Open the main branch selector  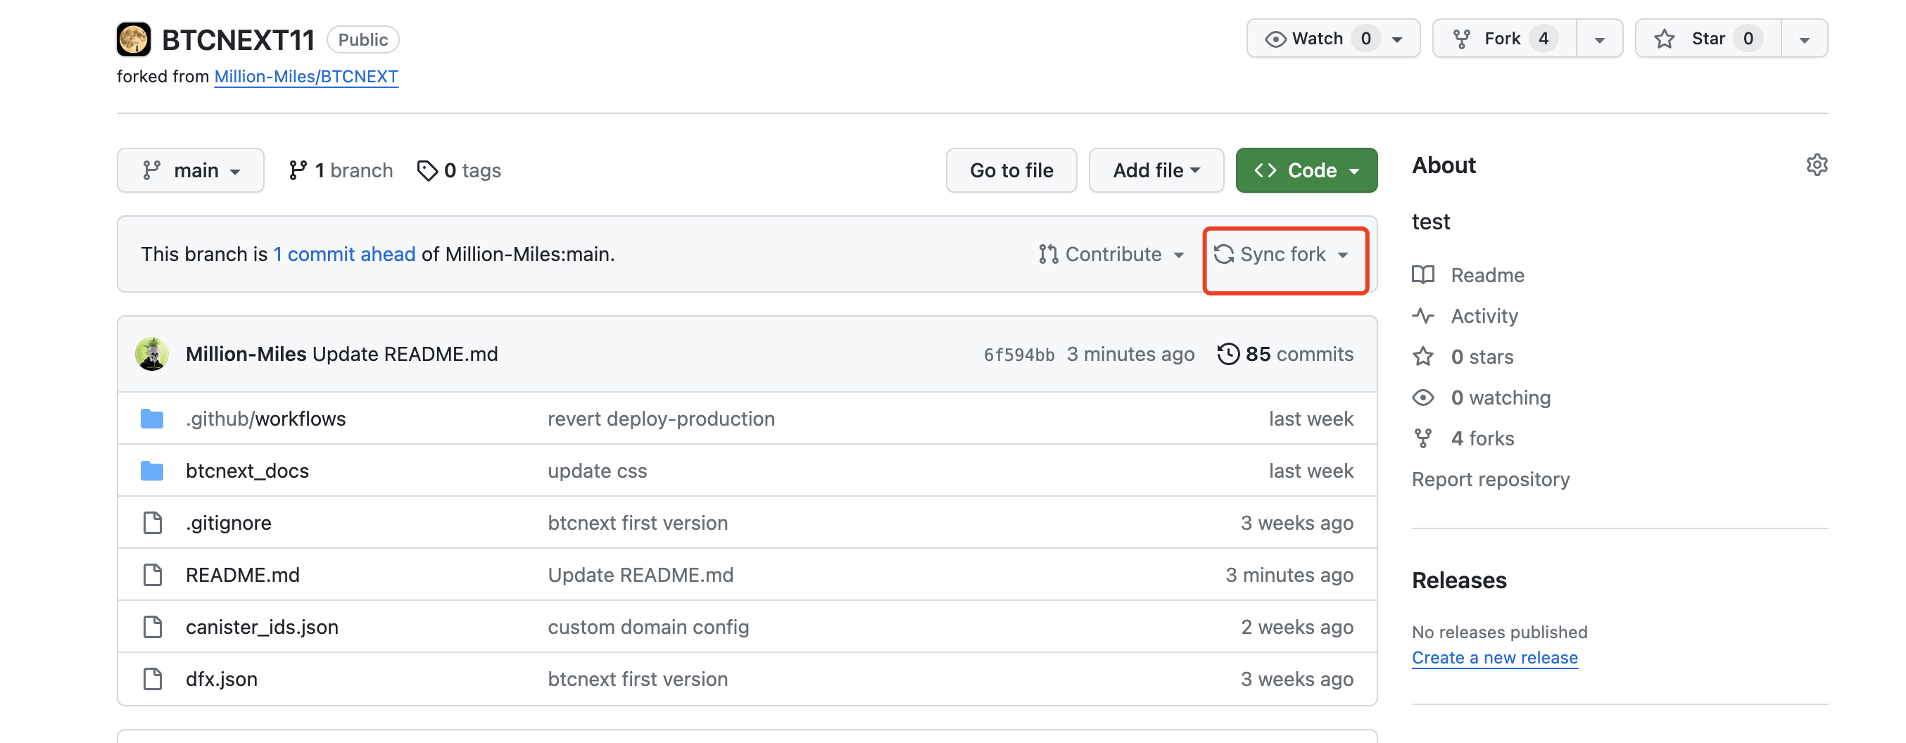pos(191,170)
